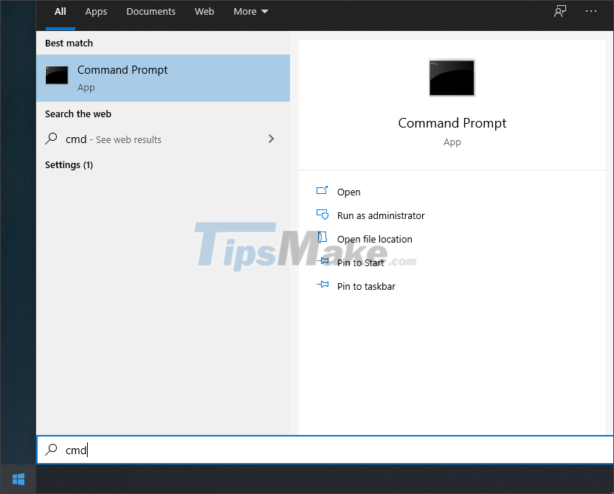Viewport: 614px width, 494px height.
Task: Click the Pin to taskbar pushpin icon
Action: click(x=323, y=286)
